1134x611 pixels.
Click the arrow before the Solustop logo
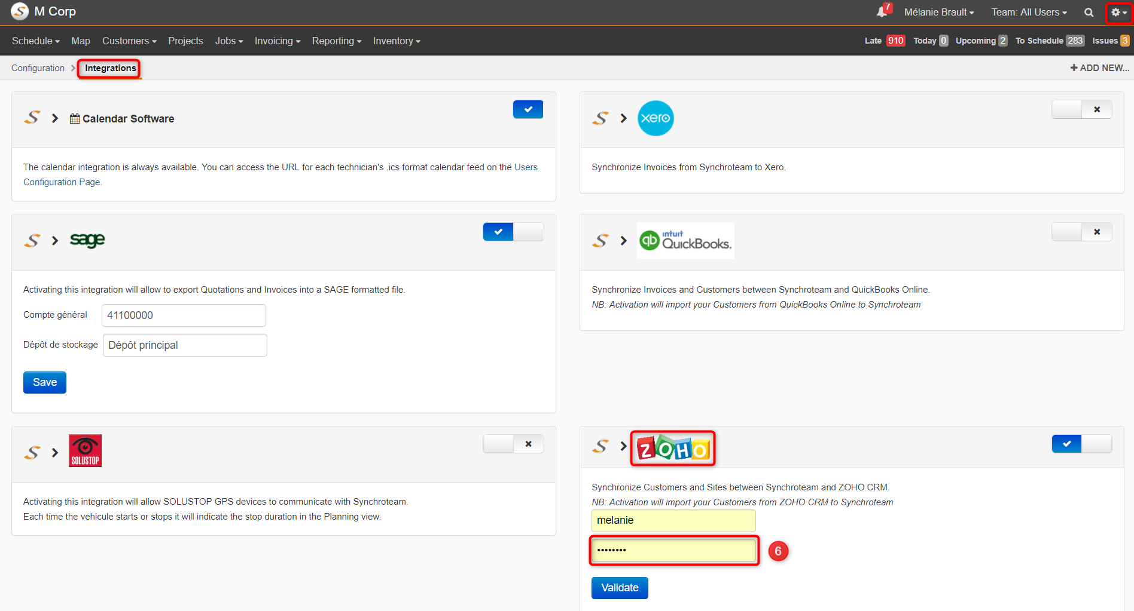pos(55,453)
